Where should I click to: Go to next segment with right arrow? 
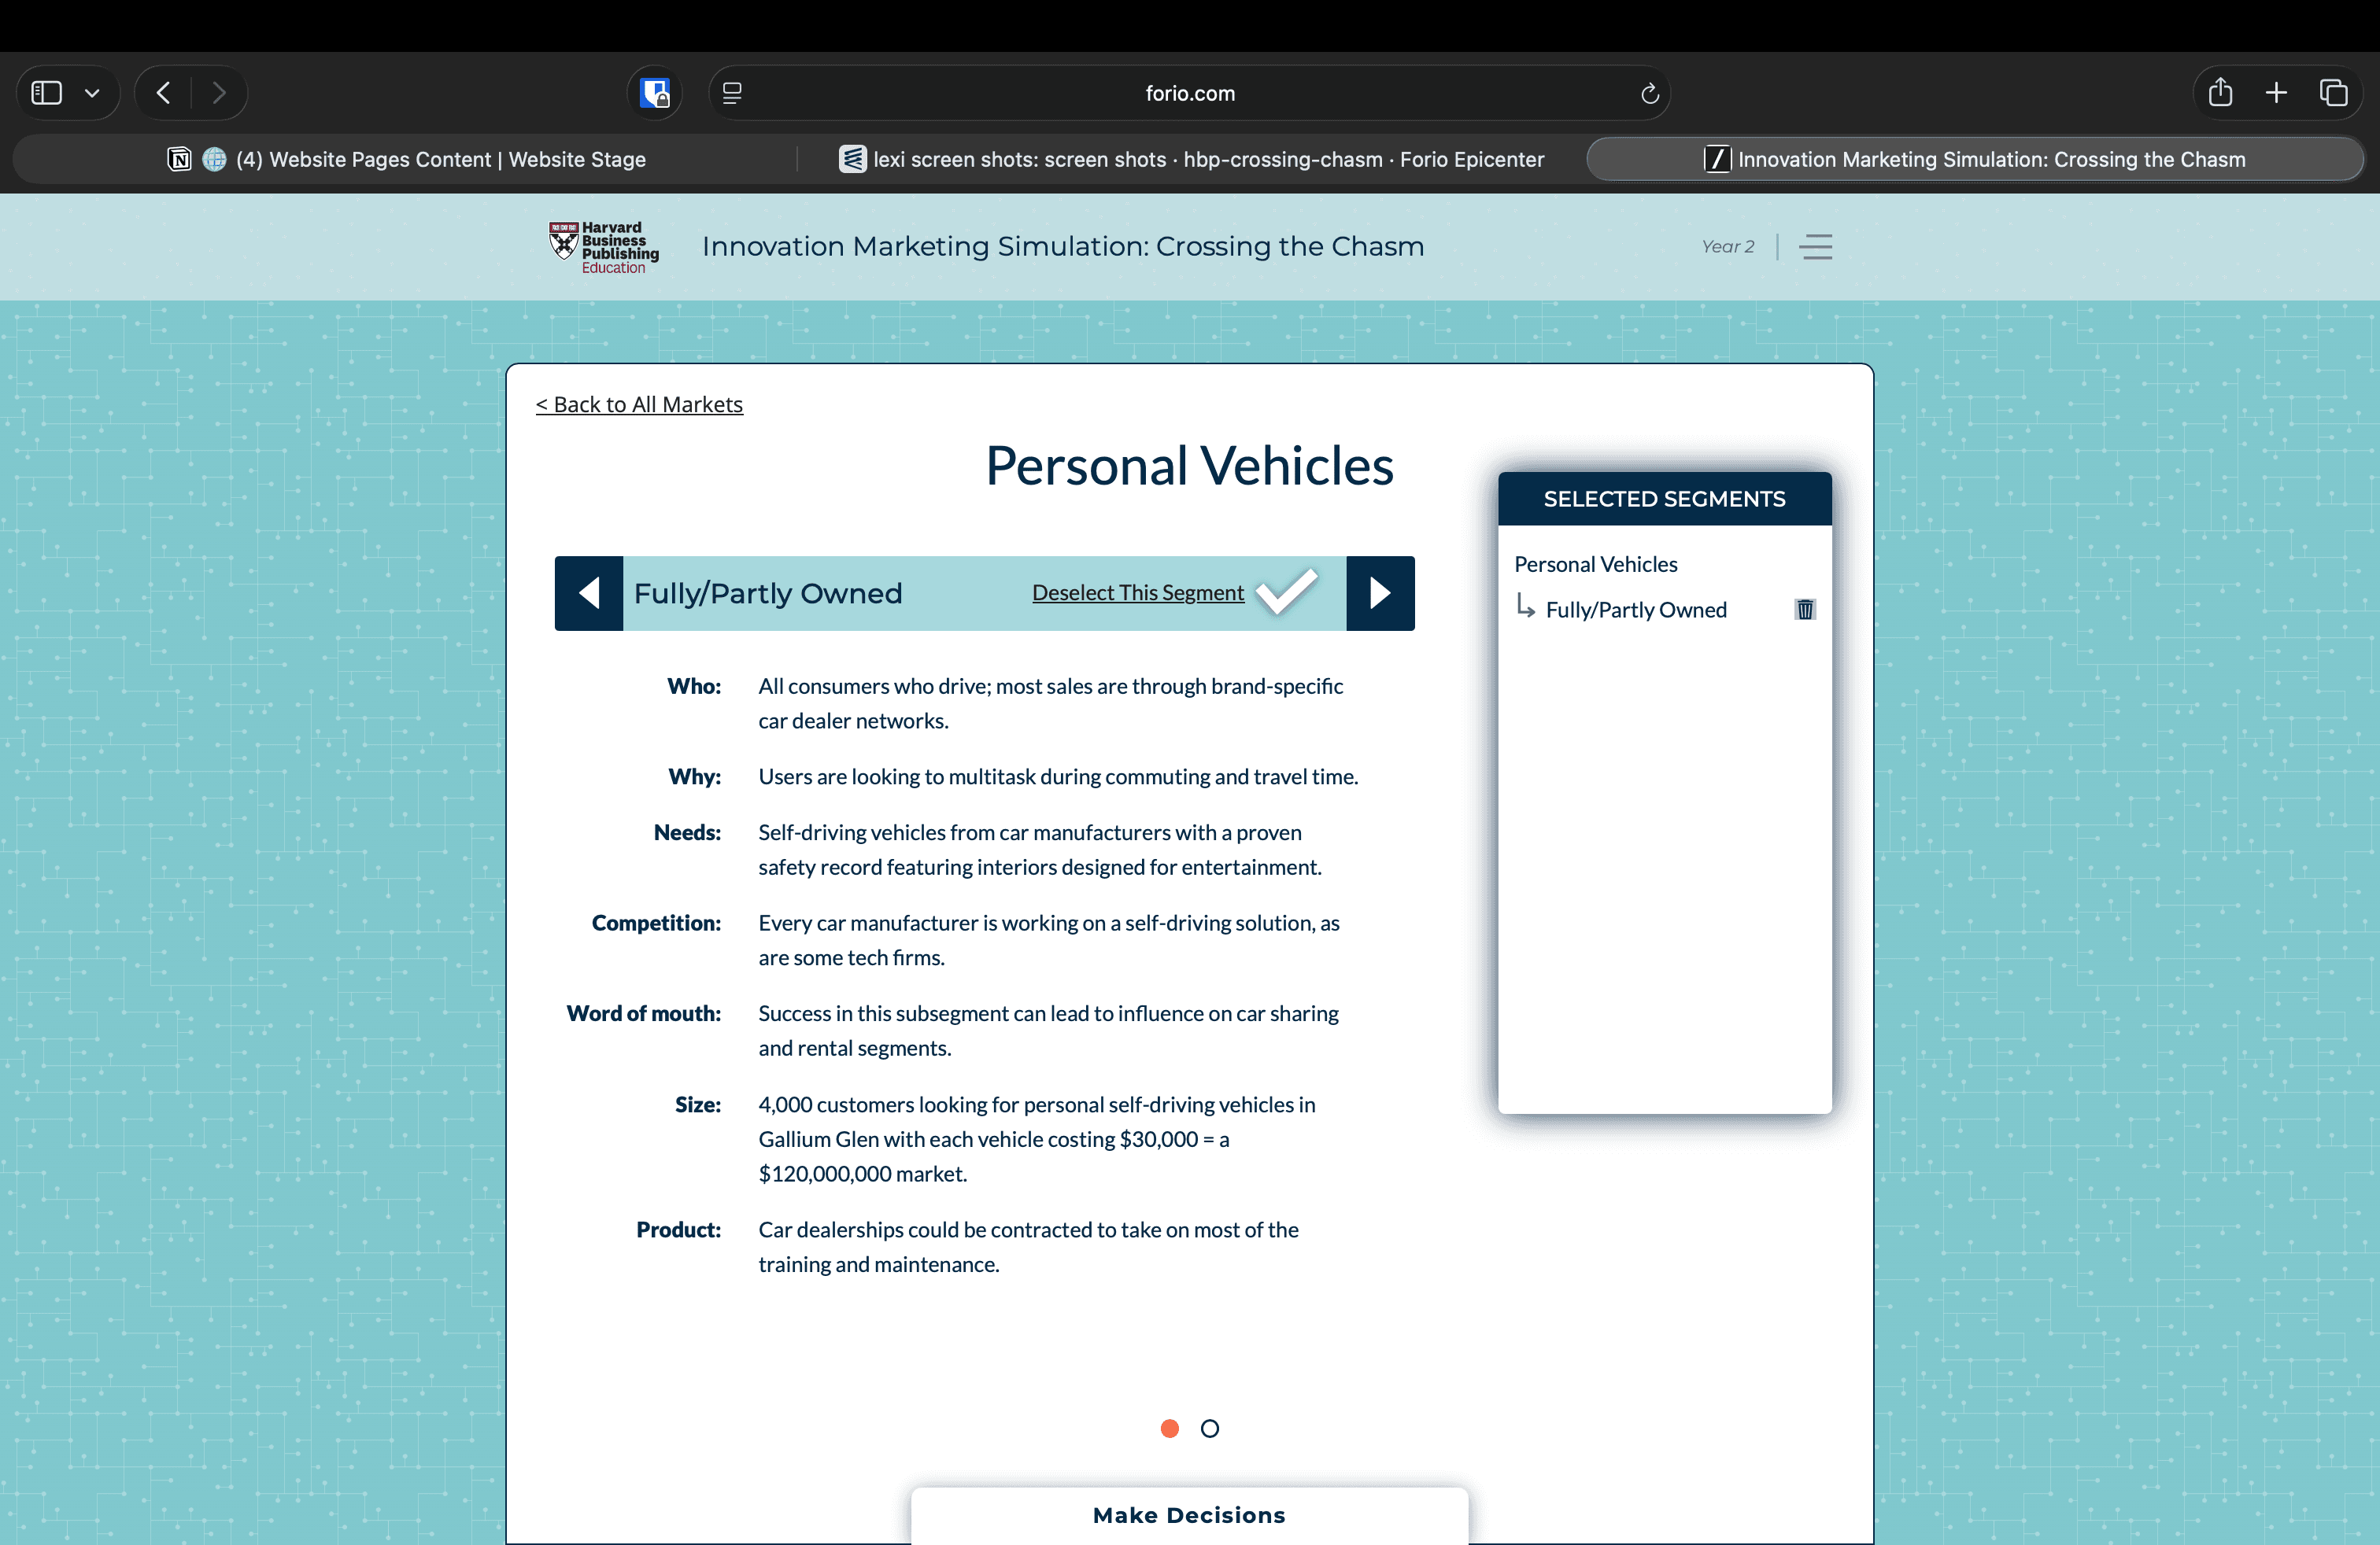point(1380,592)
